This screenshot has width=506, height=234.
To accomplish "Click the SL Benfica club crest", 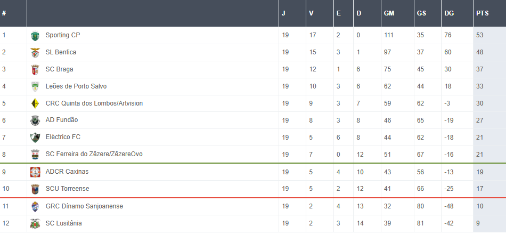I will point(35,53).
